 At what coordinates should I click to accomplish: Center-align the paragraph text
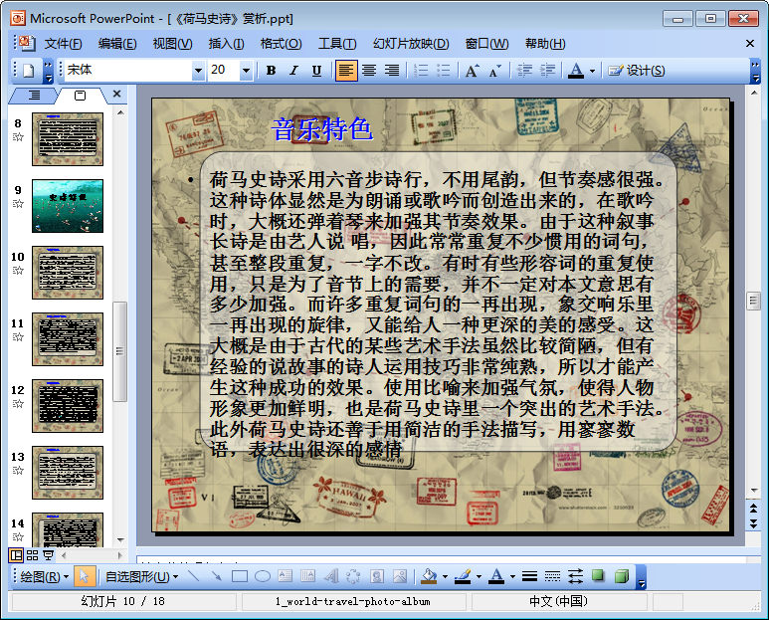(x=369, y=71)
